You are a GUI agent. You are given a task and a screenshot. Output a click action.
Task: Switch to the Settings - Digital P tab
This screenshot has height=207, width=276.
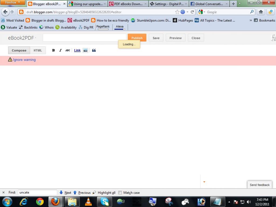click(169, 4)
